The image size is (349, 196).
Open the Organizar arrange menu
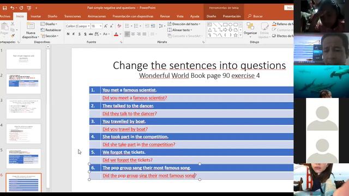point(250,29)
